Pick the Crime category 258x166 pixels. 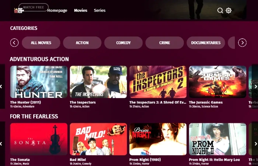click(164, 43)
